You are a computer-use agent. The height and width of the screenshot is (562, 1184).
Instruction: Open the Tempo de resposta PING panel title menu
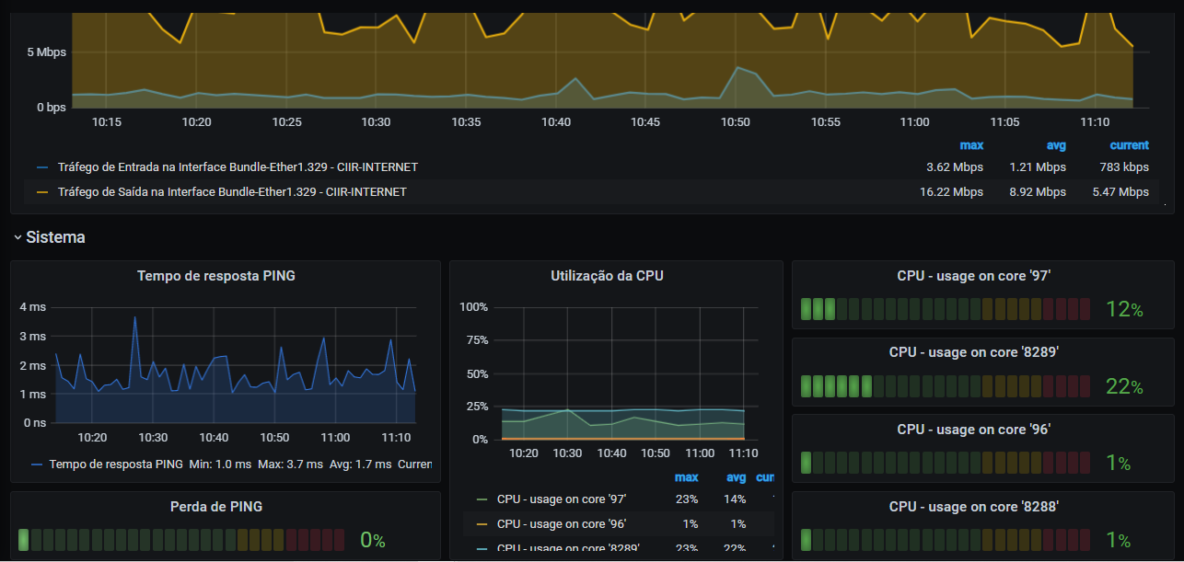click(216, 275)
